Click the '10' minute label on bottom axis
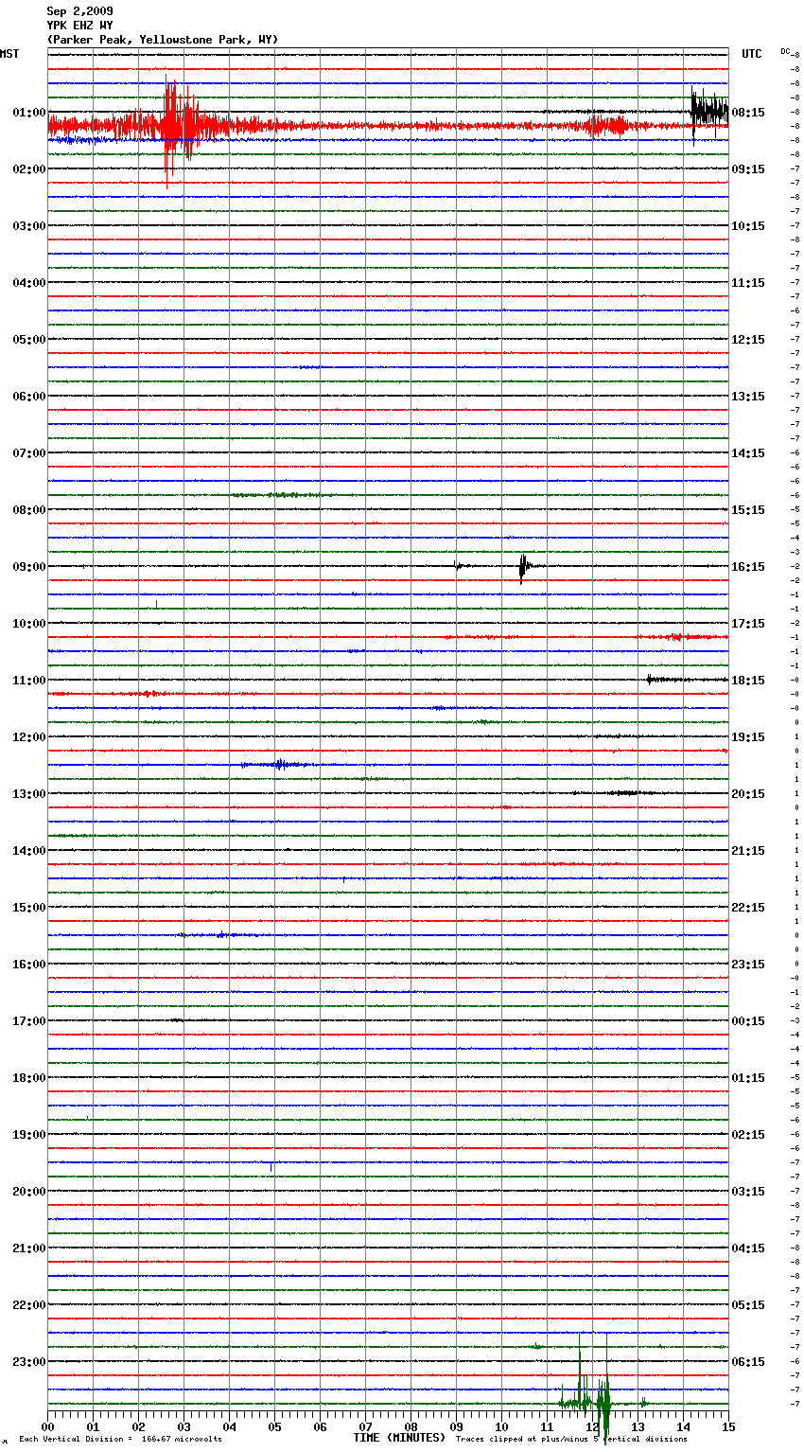The height and width of the screenshot is (1452, 804). [x=501, y=1426]
